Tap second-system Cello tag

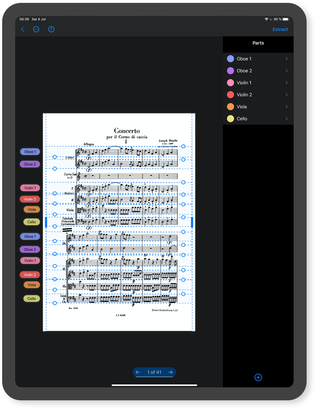(x=32, y=299)
